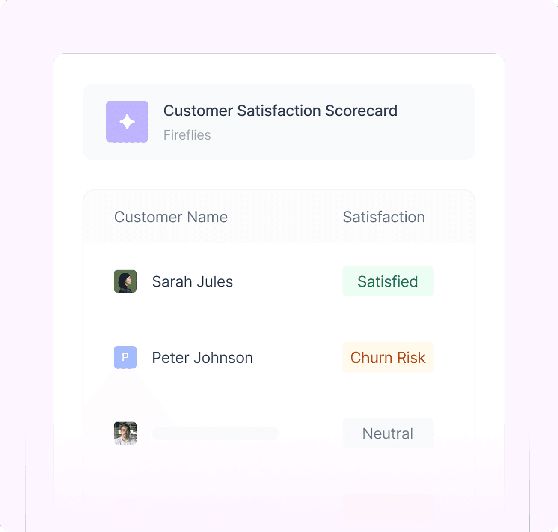Open the Customer Satisfaction Scorecard title
Image resolution: width=558 pixels, height=532 pixels.
280,111
